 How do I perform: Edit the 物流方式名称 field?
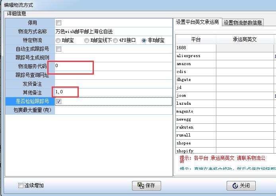(113, 32)
